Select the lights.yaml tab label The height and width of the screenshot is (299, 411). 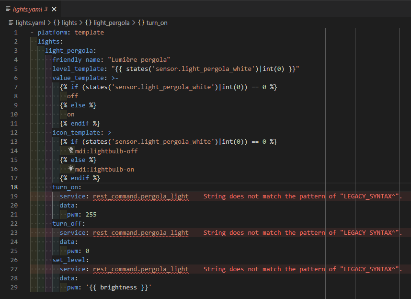tap(27, 9)
